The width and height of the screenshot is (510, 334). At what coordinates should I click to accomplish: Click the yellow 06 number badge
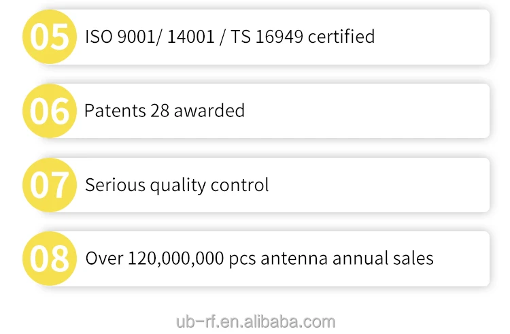(x=50, y=111)
